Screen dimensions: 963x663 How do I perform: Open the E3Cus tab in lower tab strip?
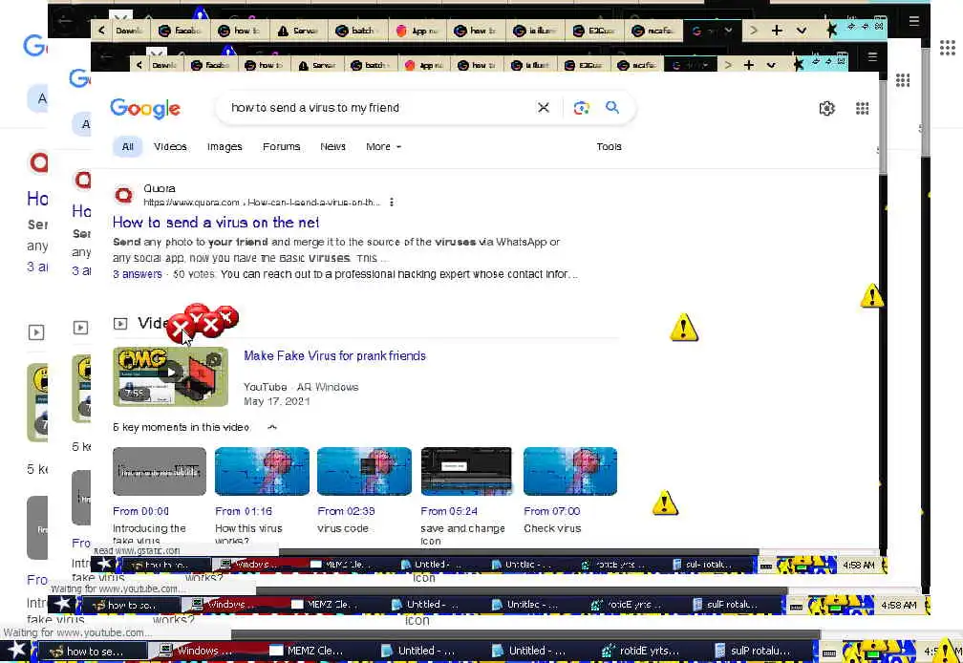(584, 65)
